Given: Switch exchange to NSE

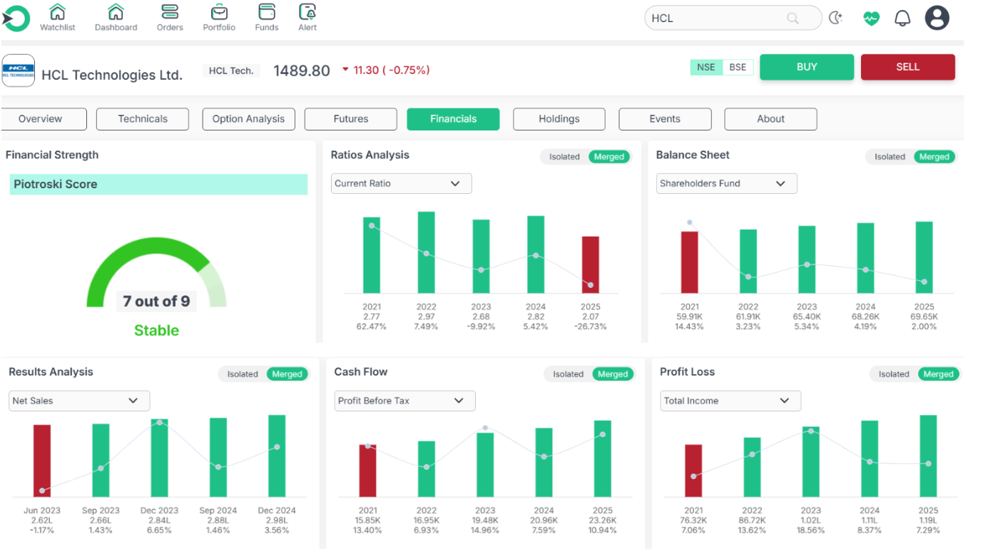Looking at the screenshot, I should click(706, 67).
